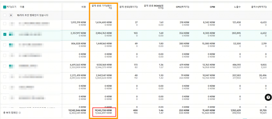
Task: Click info icon beside 총 11개 캠페인
Action: tap(20, 113)
